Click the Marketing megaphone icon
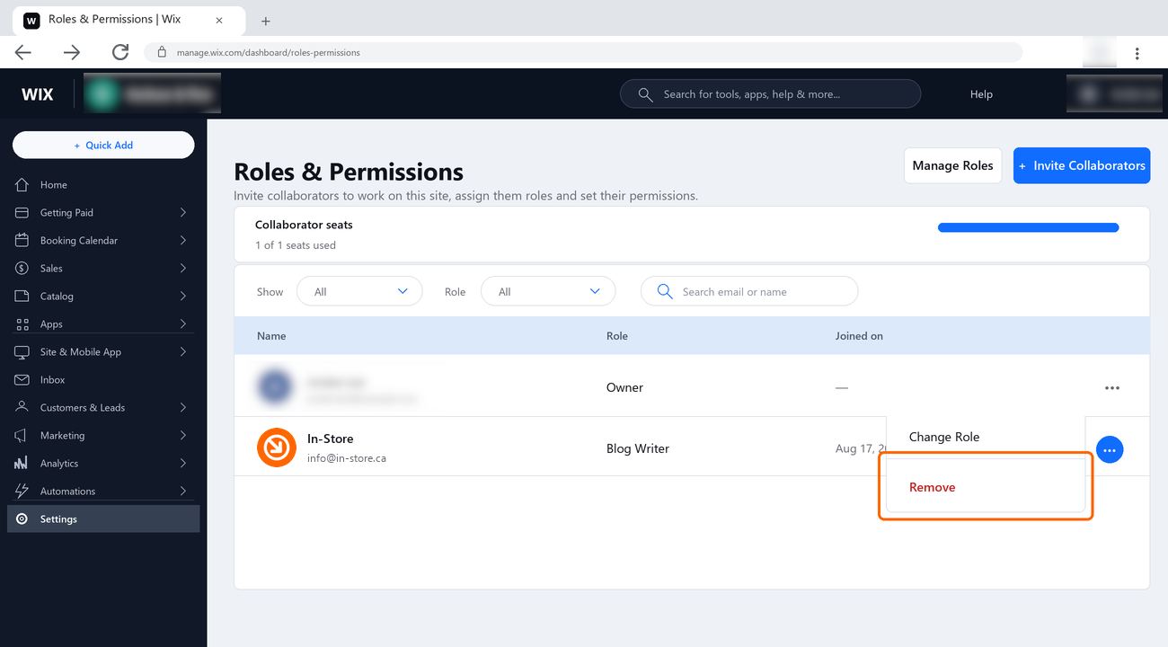 pos(22,436)
